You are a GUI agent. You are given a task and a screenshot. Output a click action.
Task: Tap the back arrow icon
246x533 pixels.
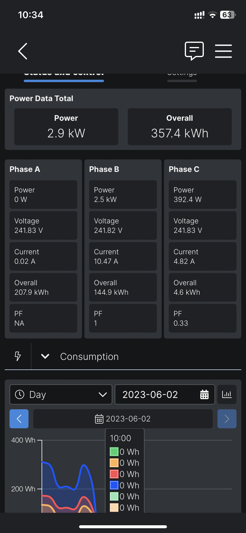click(x=23, y=51)
